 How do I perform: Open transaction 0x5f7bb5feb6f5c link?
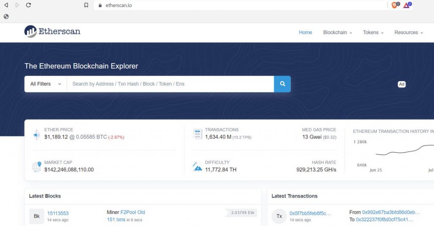tap(310, 213)
